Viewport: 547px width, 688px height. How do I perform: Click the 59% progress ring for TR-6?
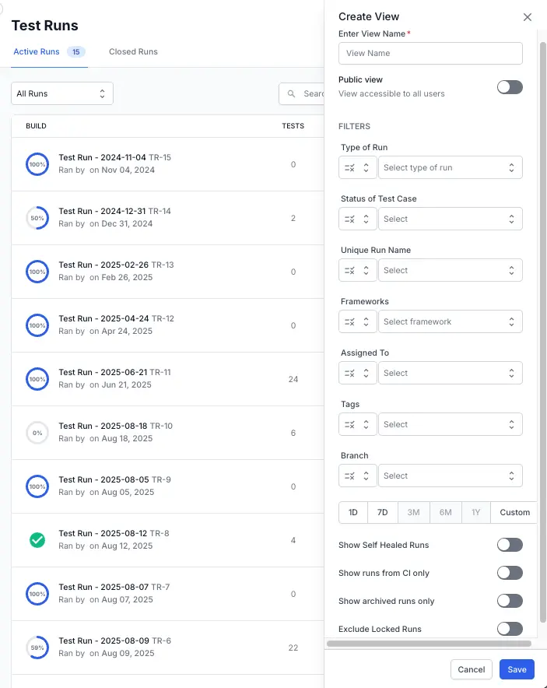point(37,647)
